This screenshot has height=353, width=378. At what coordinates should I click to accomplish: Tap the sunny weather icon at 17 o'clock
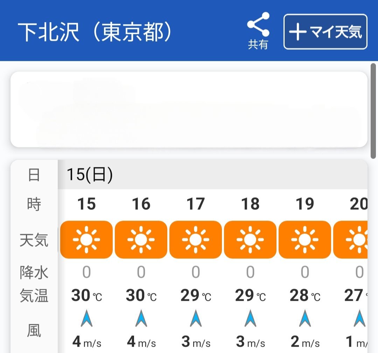tap(196, 240)
